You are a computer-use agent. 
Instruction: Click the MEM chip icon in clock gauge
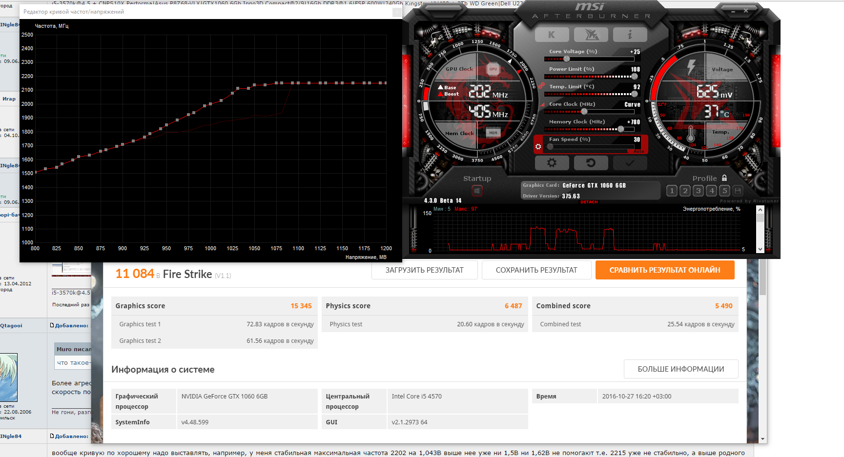point(494,133)
